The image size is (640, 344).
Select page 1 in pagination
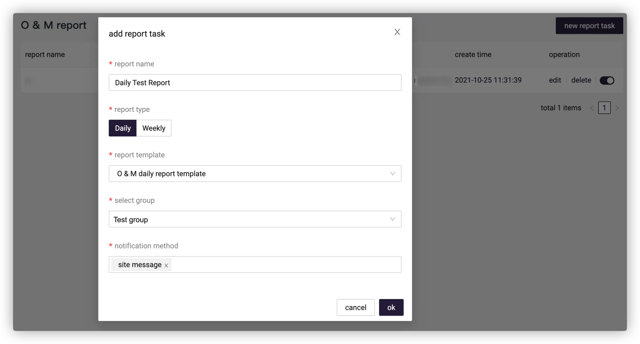click(x=604, y=108)
